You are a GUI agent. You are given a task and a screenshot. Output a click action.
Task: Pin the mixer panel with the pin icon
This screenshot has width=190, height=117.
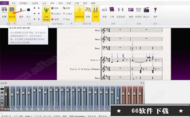tap(141, 83)
